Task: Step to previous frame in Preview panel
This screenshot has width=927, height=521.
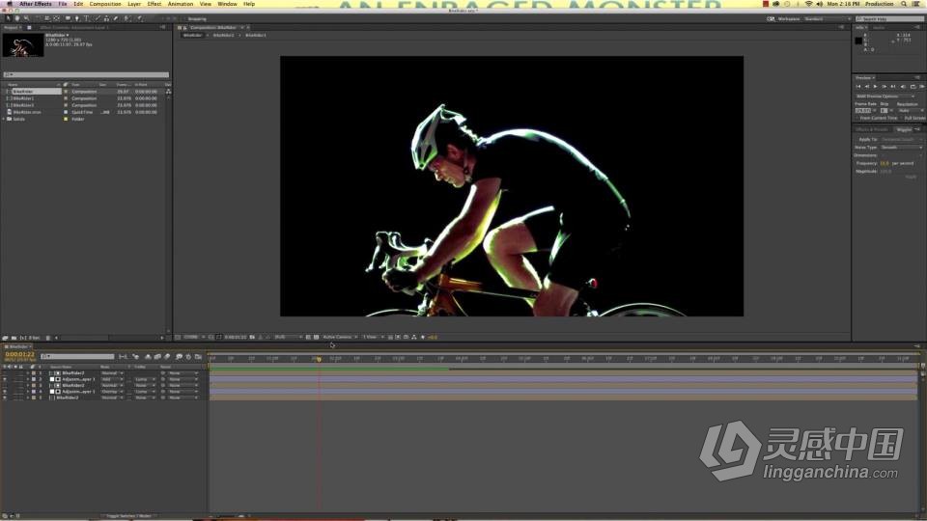Action: [x=867, y=86]
